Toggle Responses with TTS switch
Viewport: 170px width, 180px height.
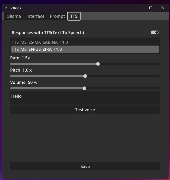point(155,33)
